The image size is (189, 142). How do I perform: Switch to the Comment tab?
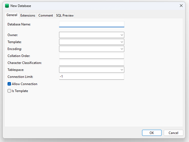pyautogui.click(x=45, y=15)
